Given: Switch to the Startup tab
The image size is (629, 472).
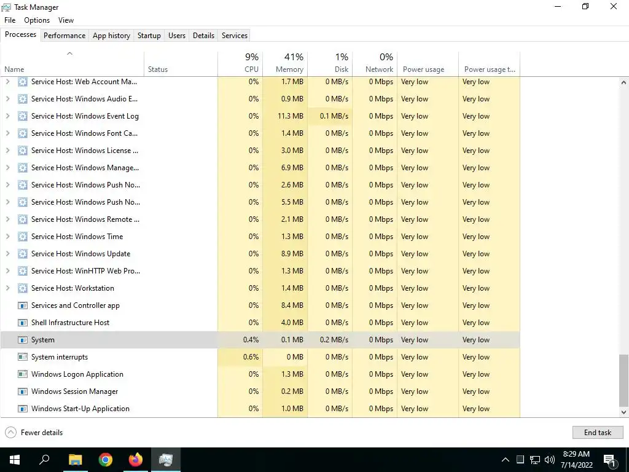Looking at the screenshot, I should point(149,35).
